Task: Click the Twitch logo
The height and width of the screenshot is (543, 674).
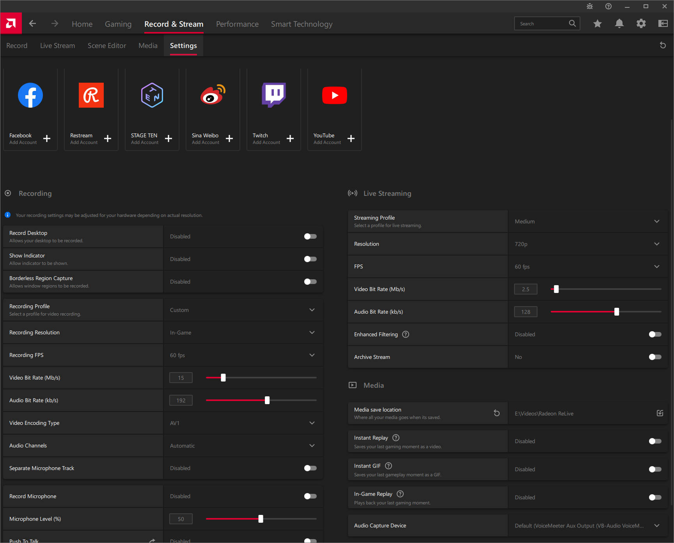Action: [x=274, y=95]
